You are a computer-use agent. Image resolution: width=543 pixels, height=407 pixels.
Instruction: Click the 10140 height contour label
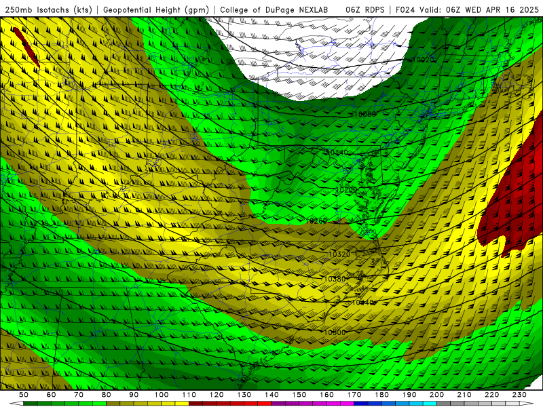coord(337,152)
